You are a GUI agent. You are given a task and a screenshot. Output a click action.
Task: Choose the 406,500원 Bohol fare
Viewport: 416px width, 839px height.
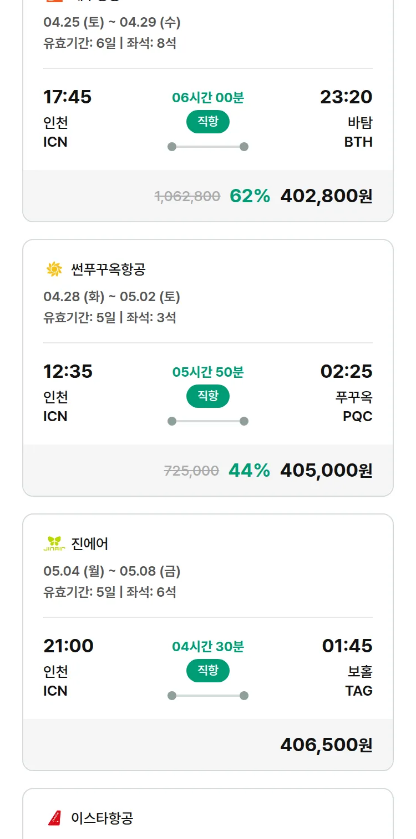[326, 745]
